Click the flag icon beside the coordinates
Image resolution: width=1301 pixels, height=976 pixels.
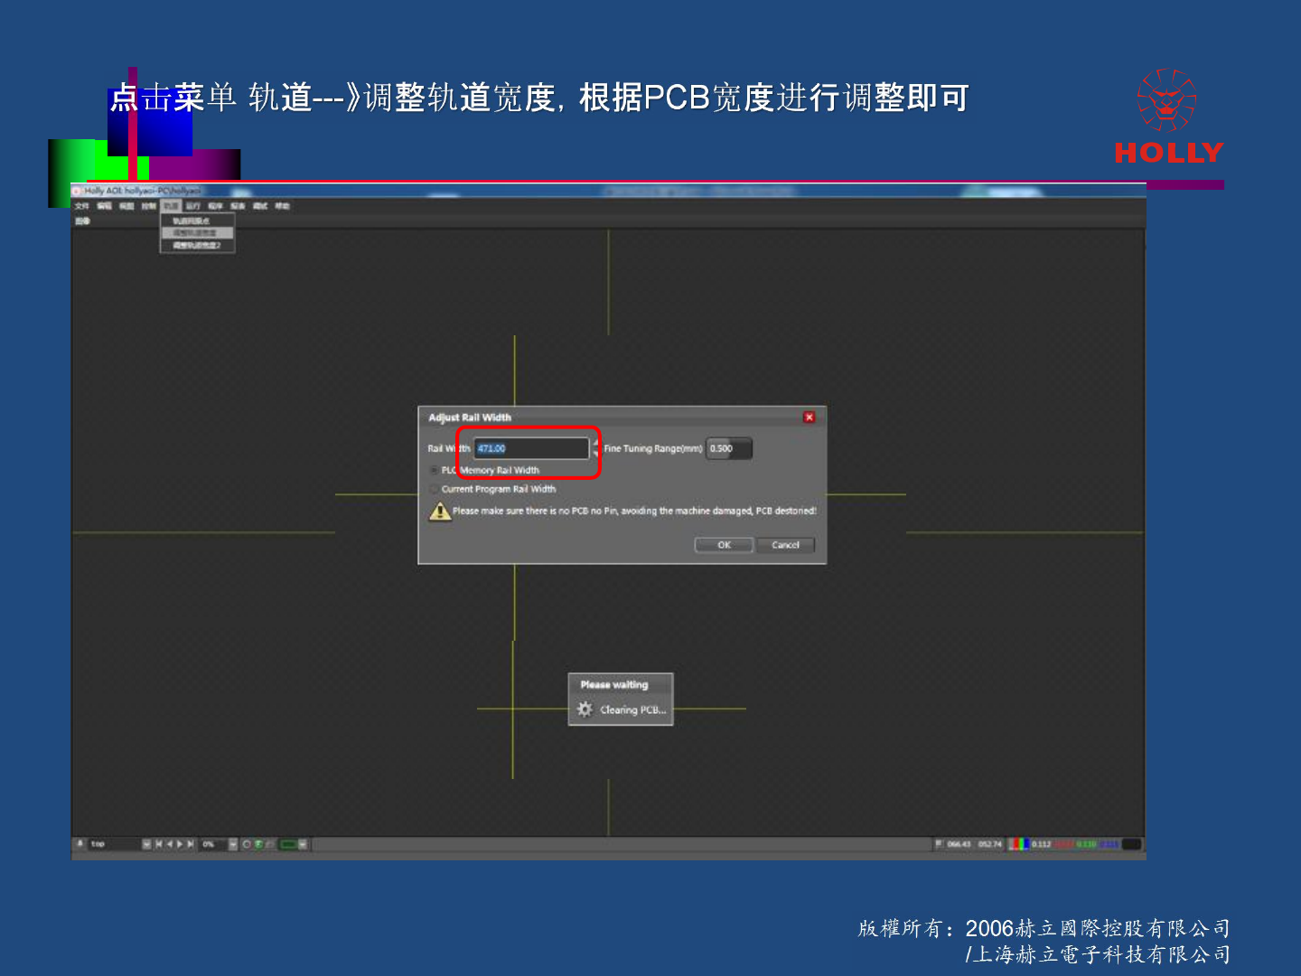click(939, 844)
